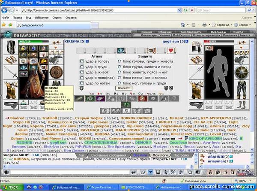Switch to the 'Мои логи' tab
257x191 pixels.
point(160,155)
